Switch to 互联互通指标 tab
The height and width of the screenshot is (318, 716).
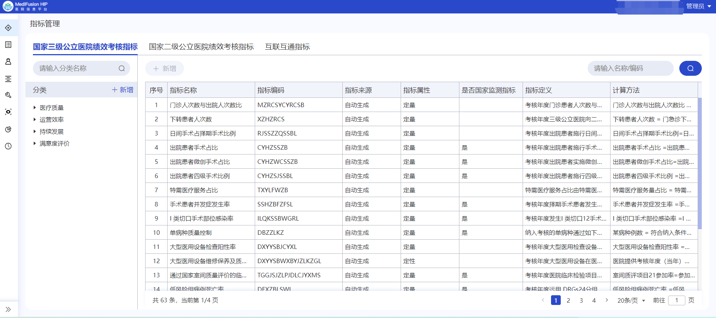(x=287, y=47)
